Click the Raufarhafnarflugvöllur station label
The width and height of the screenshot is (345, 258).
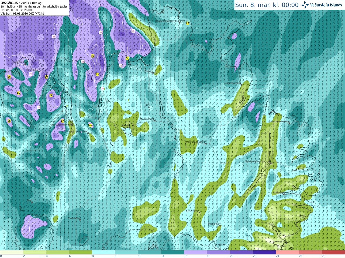tap(167, 21)
